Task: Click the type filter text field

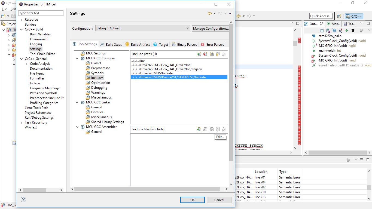Action: tap(41, 13)
